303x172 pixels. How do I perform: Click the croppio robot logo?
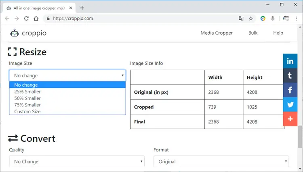(x=15, y=33)
